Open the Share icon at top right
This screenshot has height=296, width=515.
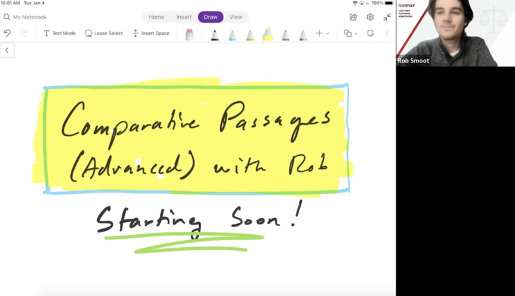tap(353, 17)
